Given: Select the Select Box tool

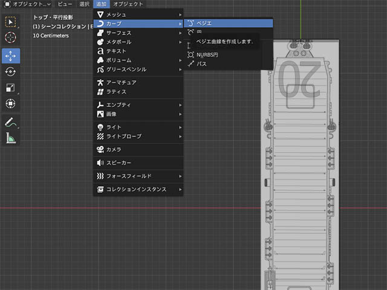Looking at the screenshot, I should pyautogui.click(x=11, y=22).
